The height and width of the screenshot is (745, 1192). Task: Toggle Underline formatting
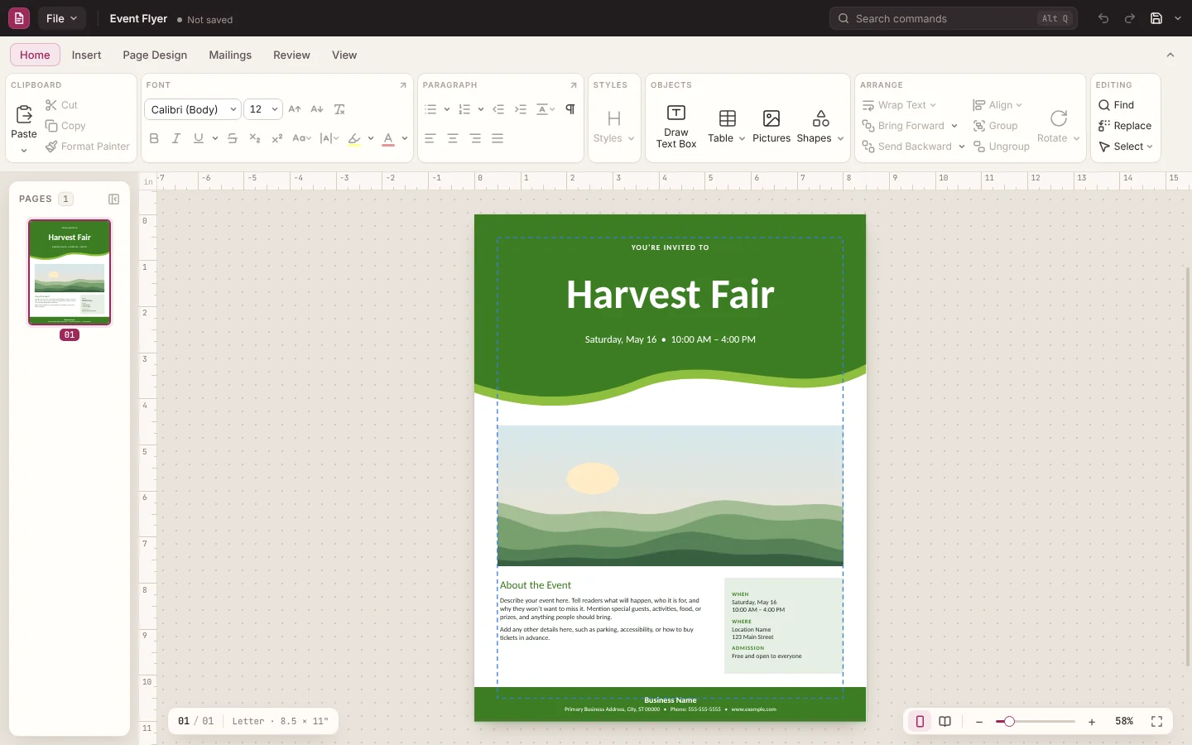coord(199,138)
